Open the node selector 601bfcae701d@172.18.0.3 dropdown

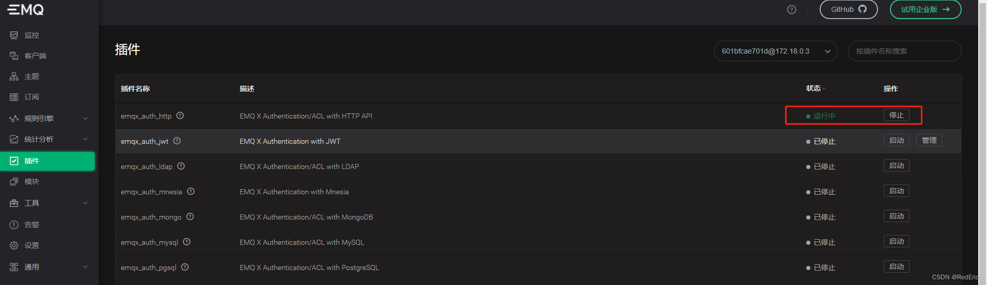(x=775, y=51)
